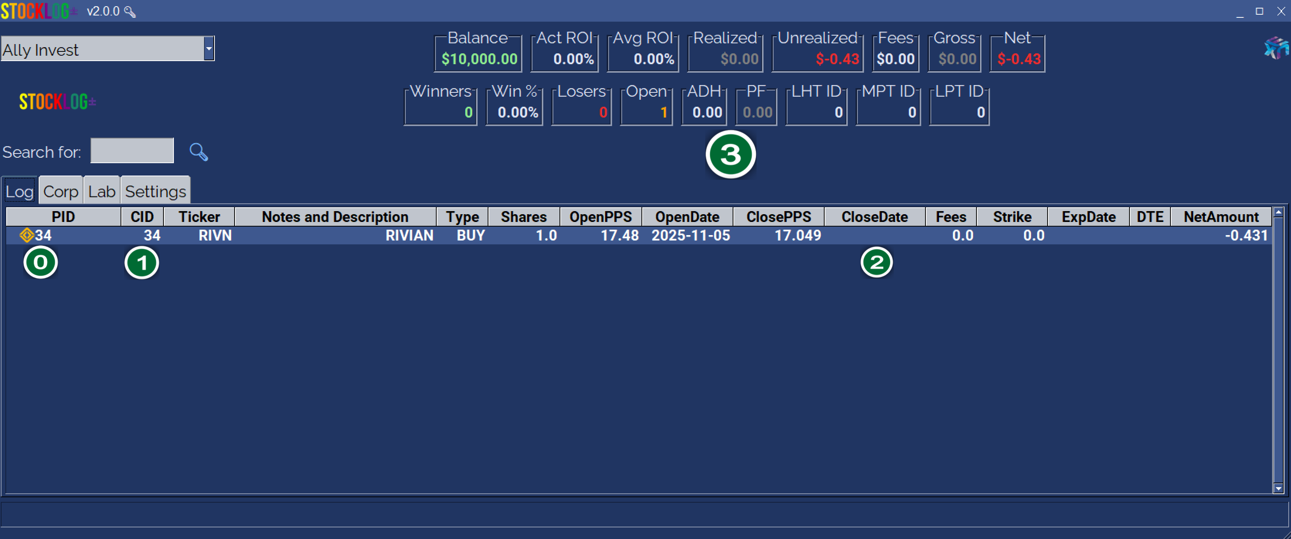The width and height of the screenshot is (1291, 539).
Task: Focus the Search for input field
Action: pos(132,150)
